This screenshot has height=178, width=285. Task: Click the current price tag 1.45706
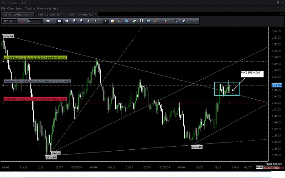click(x=277, y=85)
